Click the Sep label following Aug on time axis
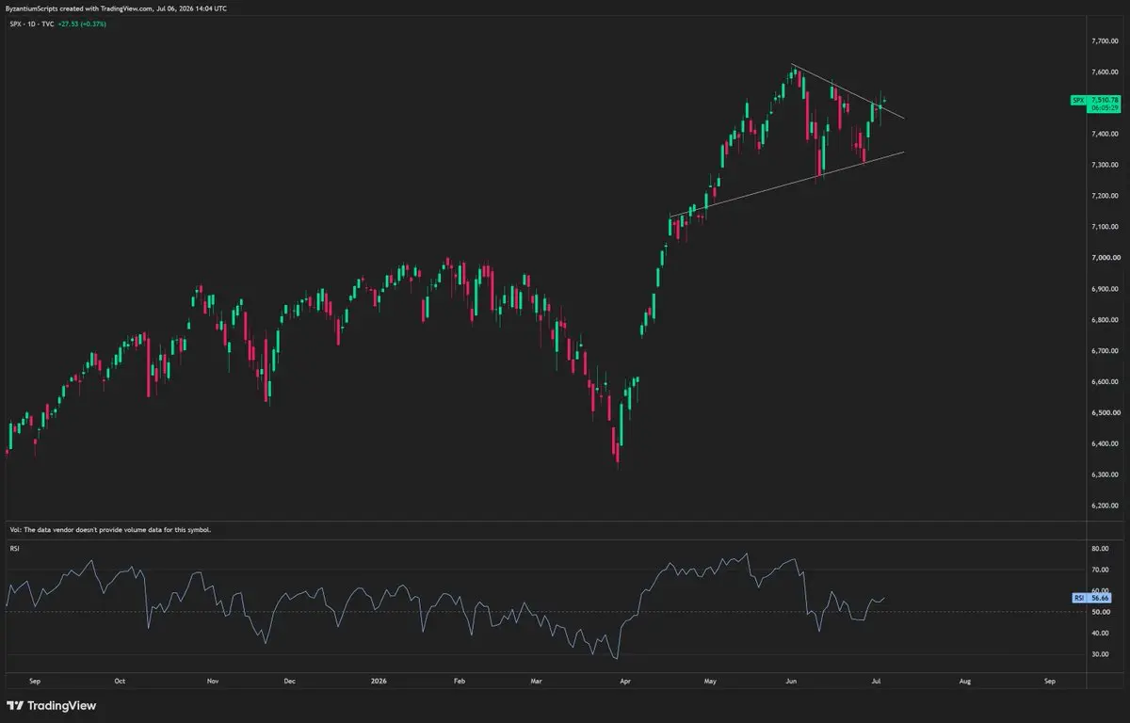The width and height of the screenshot is (1130, 723). pyautogui.click(x=1050, y=680)
